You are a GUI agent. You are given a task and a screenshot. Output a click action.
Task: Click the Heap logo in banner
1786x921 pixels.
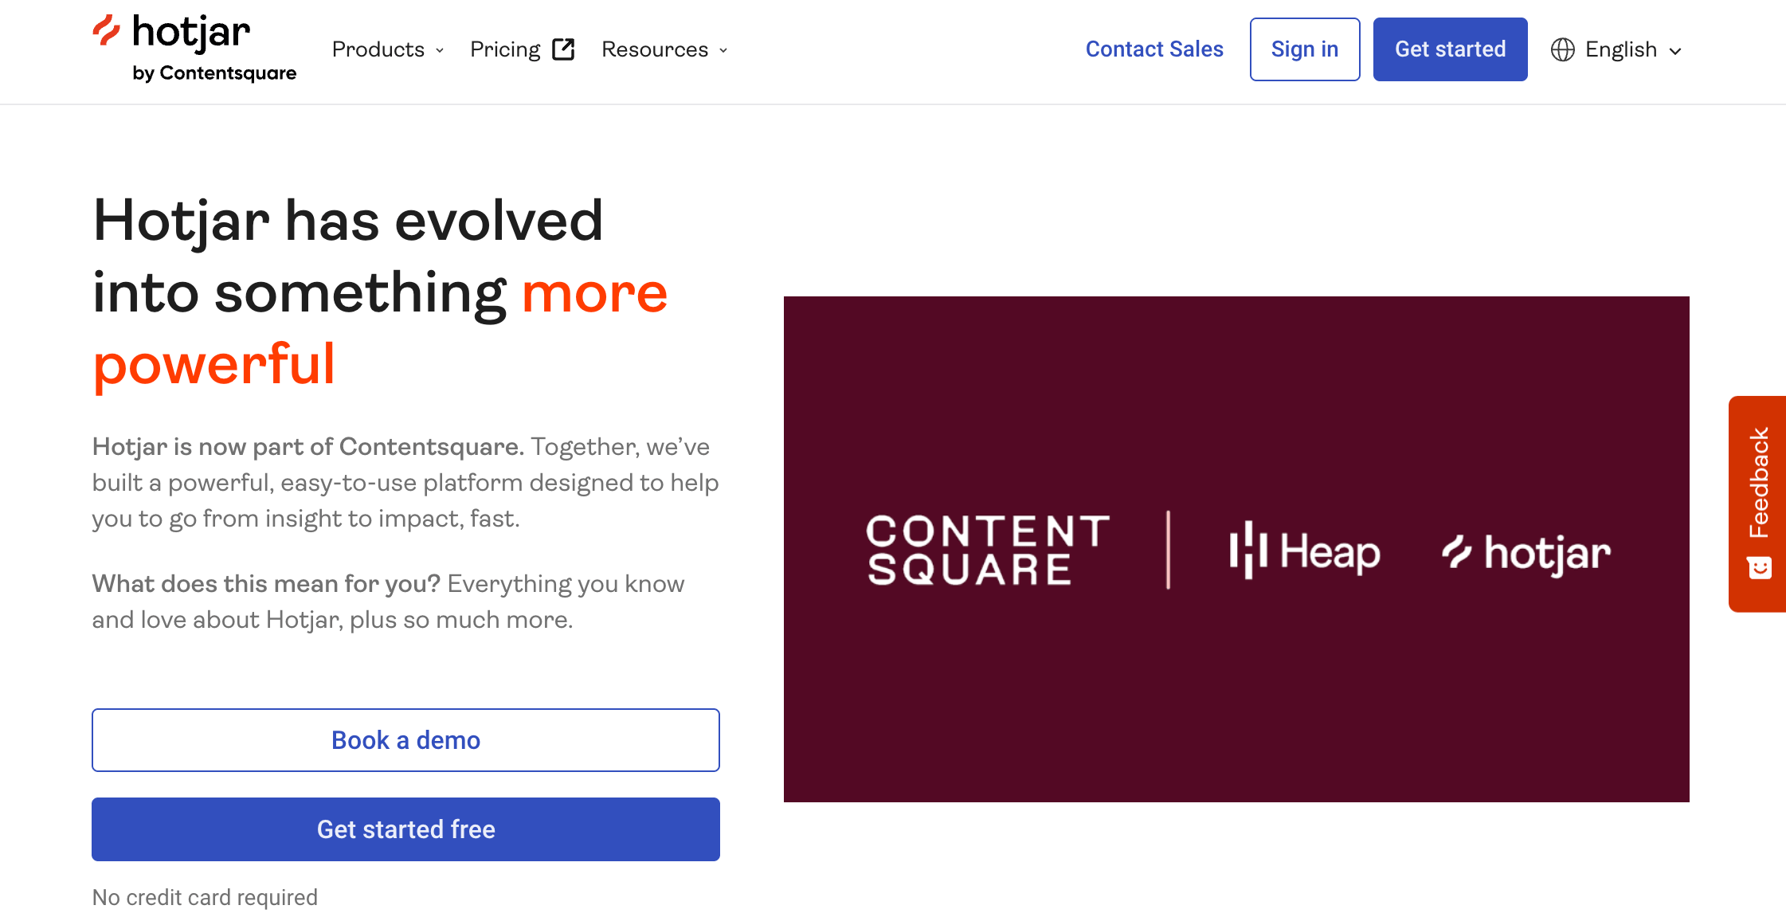point(1304,551)
